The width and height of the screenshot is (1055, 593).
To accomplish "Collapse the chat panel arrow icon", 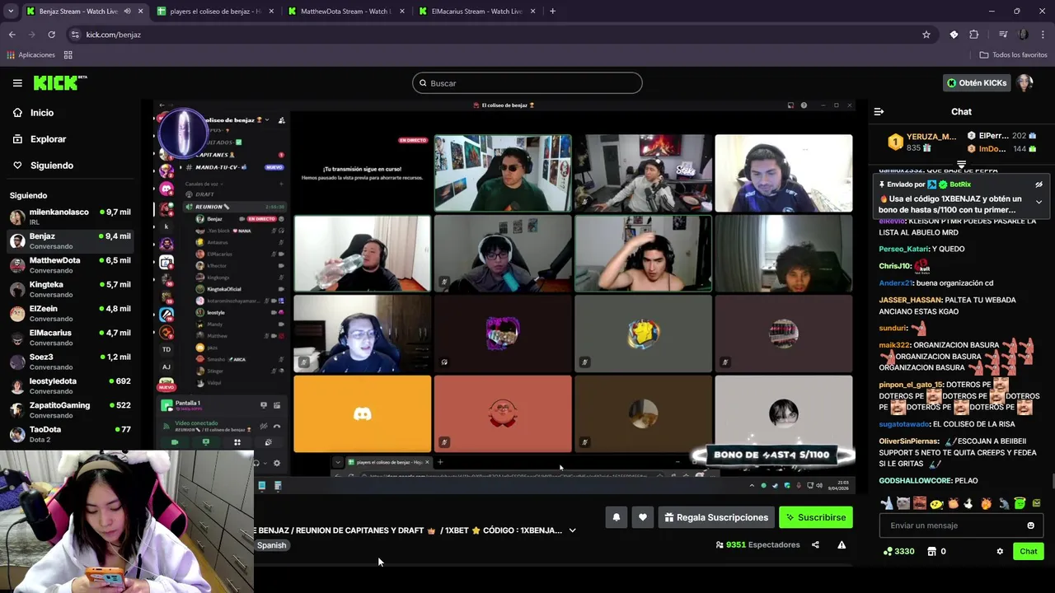I will click(x=879, y=111).
